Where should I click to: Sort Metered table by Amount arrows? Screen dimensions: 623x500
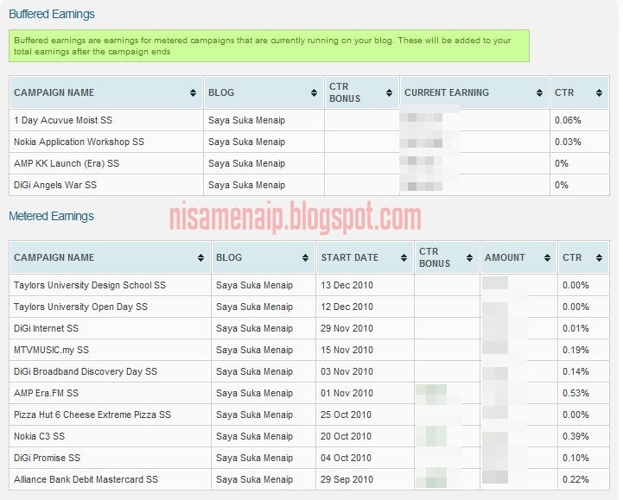tap(547, 257)
